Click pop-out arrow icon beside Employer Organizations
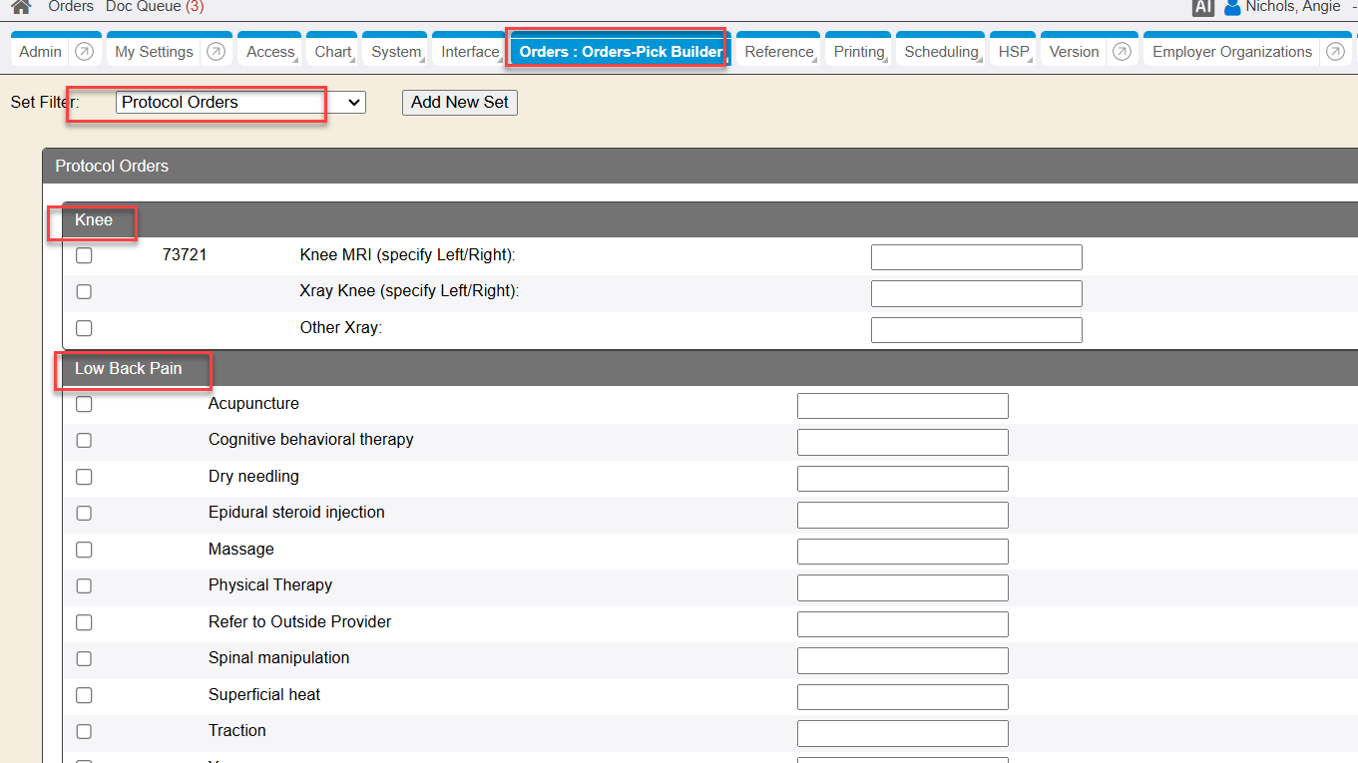The height and width of the screenshot is (763, 1358). tap(1335, 52)
